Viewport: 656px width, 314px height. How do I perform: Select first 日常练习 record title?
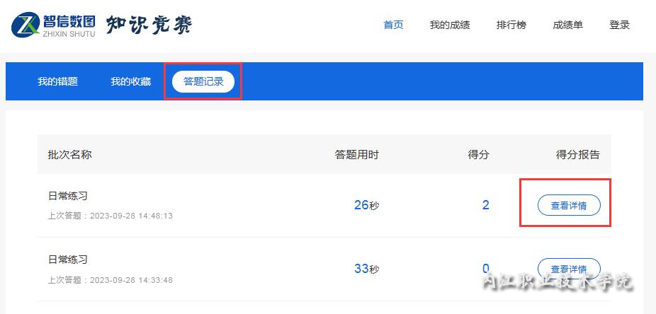[x=68, y=196]
